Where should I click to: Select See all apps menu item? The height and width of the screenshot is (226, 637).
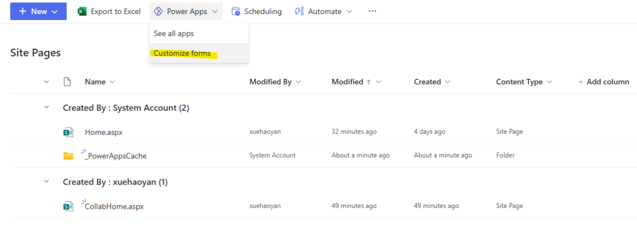point(199,34)
